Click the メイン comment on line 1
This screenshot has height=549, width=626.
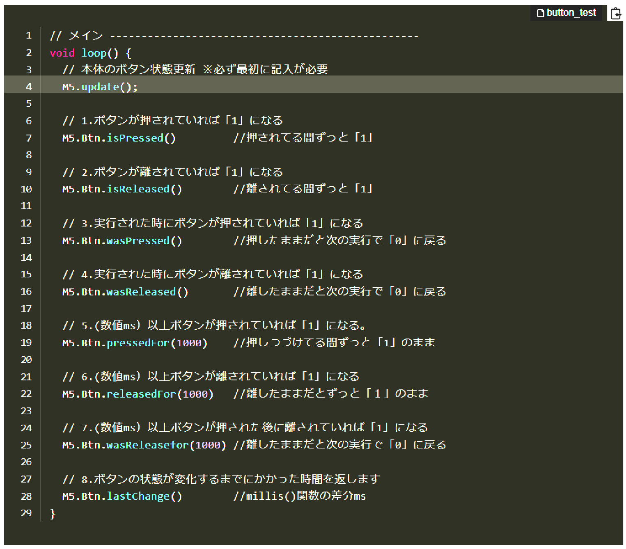pos(86,36)
